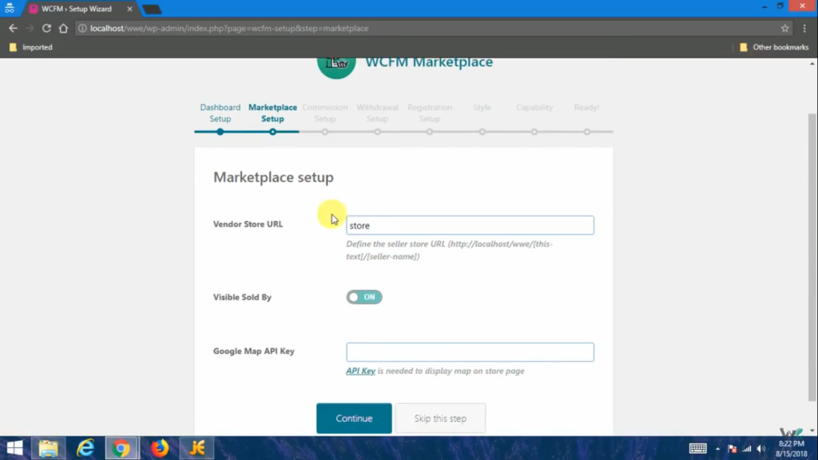The width and height of the screenshot is (818, 460).
Task: Show hidden system tray icons
Action: point(718,449)
